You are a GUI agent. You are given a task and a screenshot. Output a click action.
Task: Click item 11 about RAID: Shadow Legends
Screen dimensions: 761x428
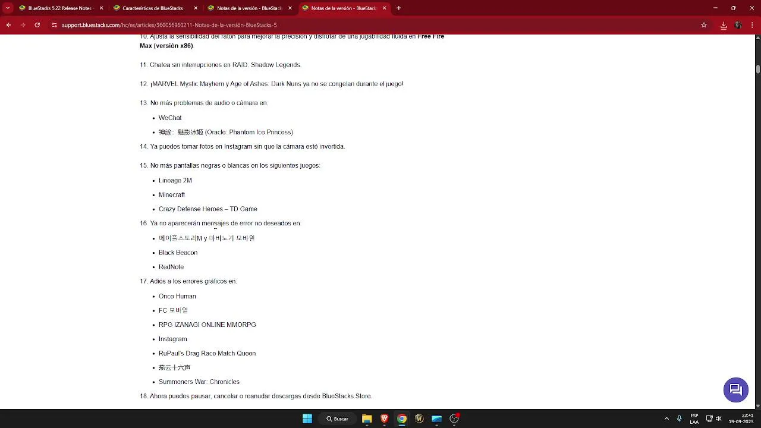[221, 65]
